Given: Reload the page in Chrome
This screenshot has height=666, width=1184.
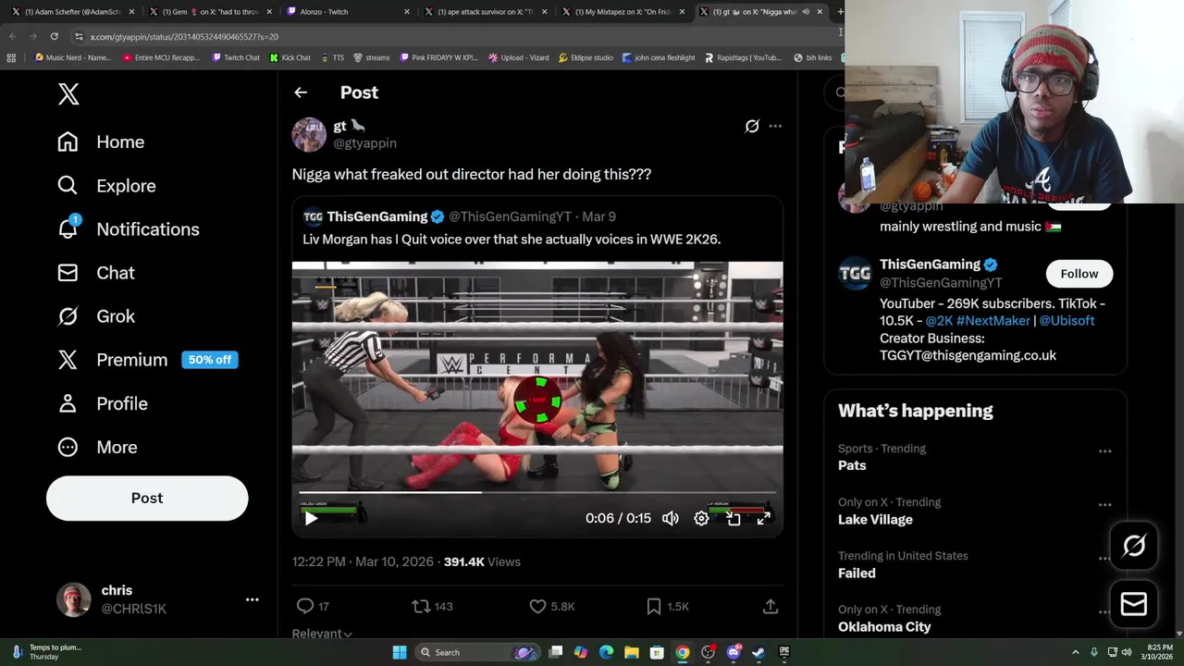Looking at the screenshot, I should (x=54, y=36).
